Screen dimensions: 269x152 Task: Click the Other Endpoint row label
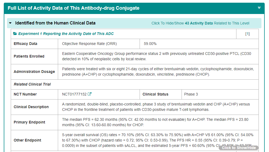pos(27,140)
